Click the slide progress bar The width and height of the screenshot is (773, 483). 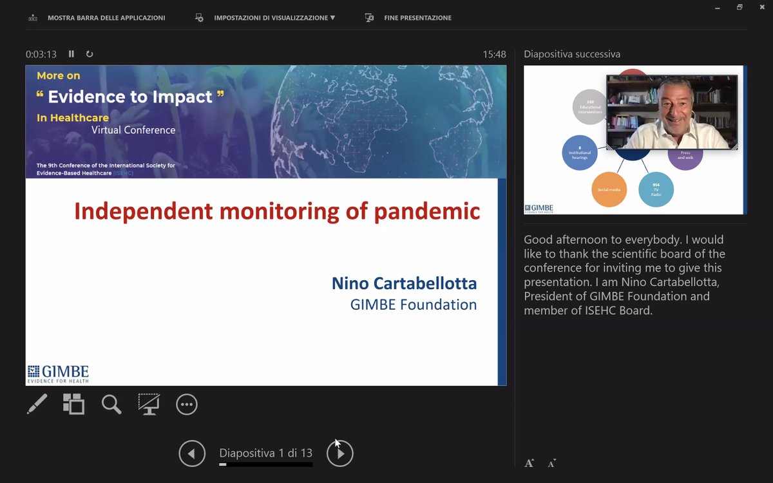coord(265,464)
